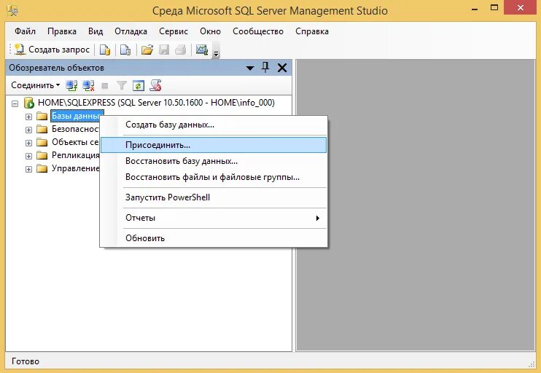Open the Окно menu

210,31
